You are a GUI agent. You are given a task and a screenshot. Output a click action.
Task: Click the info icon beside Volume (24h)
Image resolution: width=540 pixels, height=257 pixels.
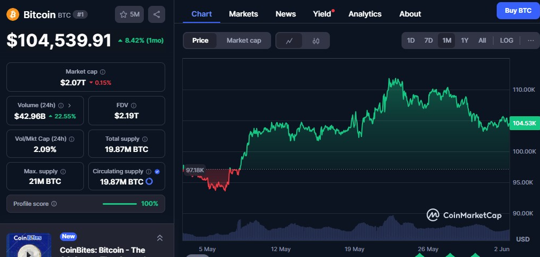pyautogui.click(x=61, y=106)
